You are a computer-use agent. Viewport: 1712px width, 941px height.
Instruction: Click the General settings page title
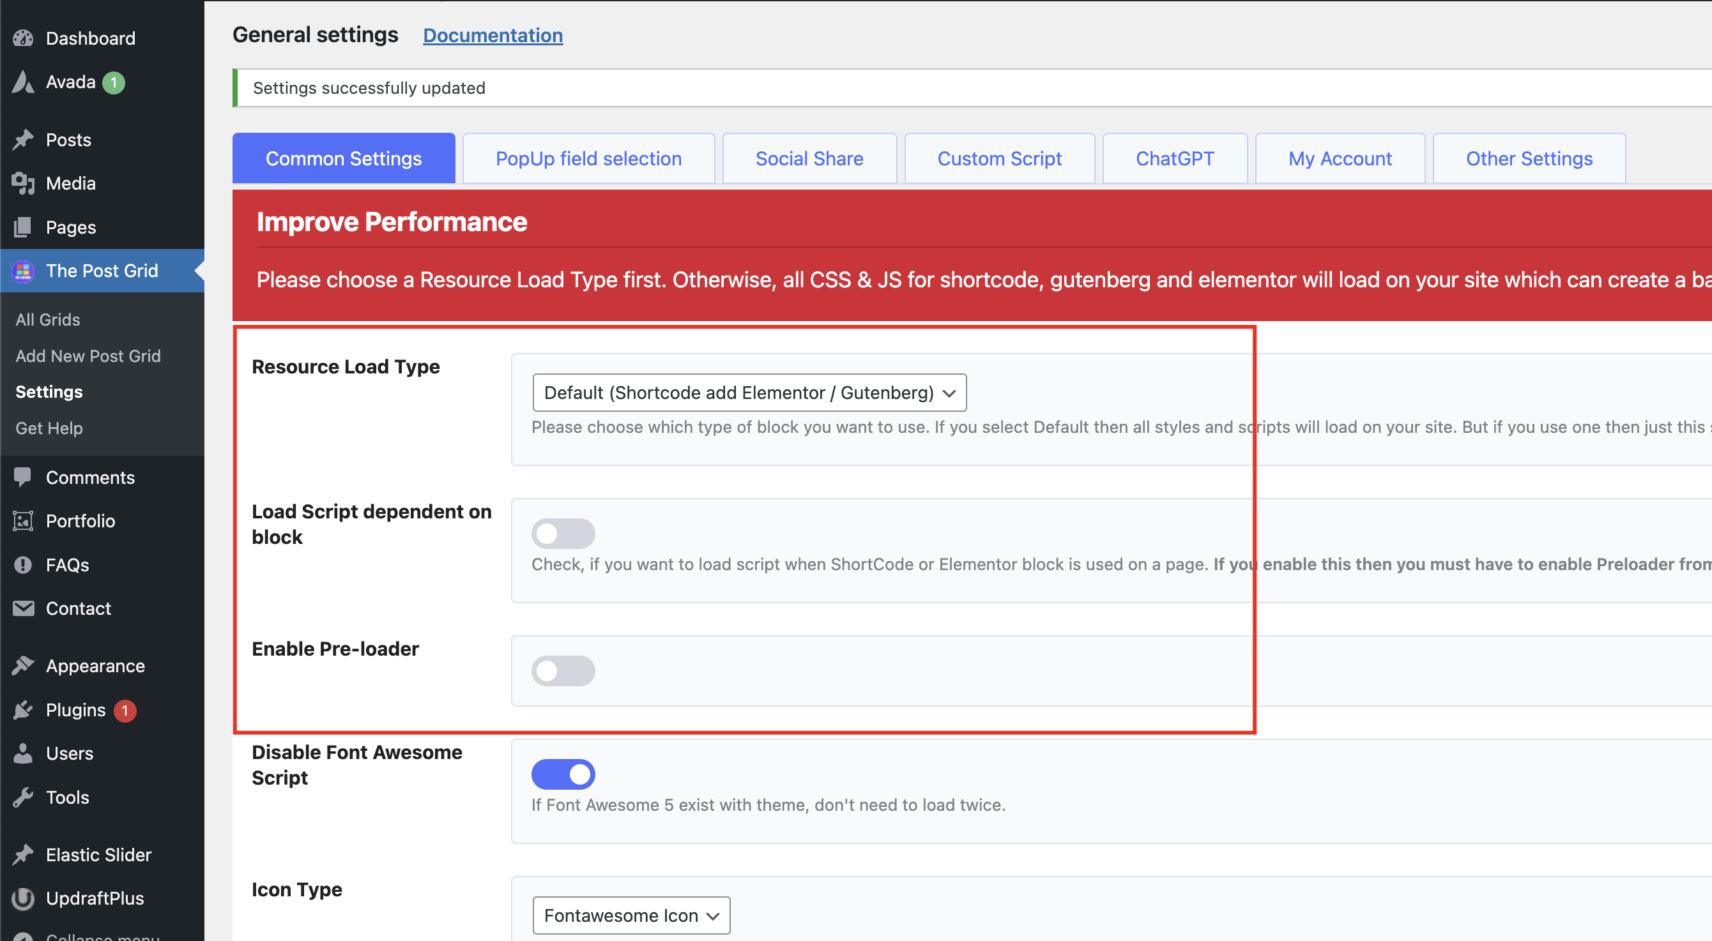tap(316, 34)
